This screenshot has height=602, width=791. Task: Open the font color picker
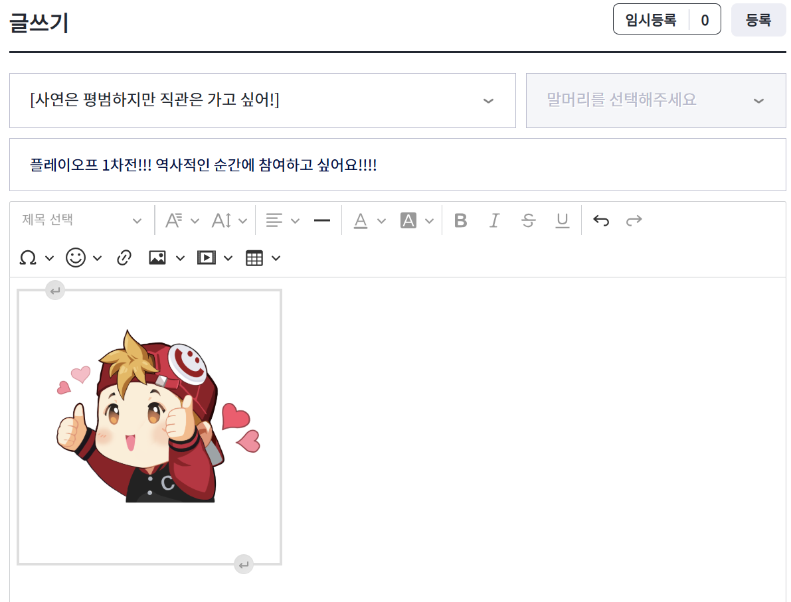click(x=361, y=220)
